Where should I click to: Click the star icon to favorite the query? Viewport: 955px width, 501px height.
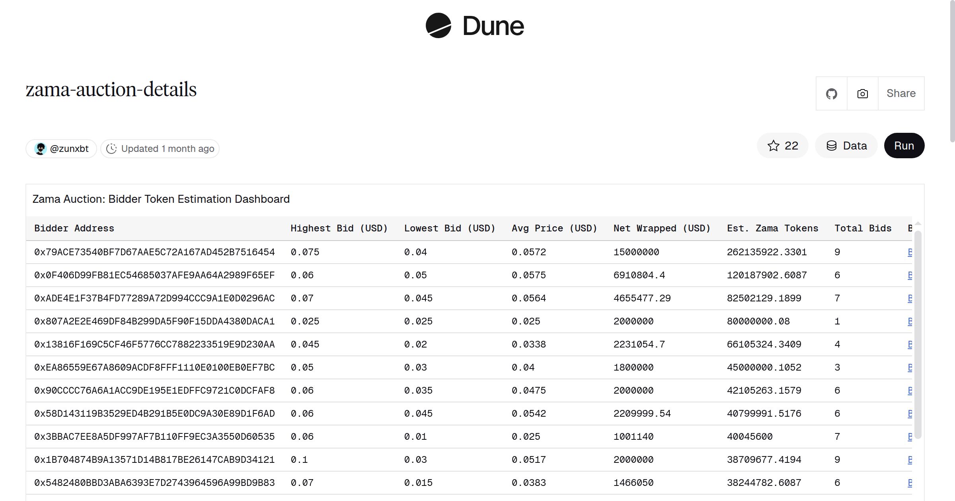(x=773, y=146)
